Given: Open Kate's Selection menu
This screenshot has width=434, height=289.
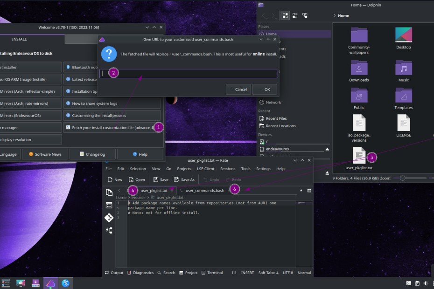Looking at the screenshot, I should pos(138,169).
